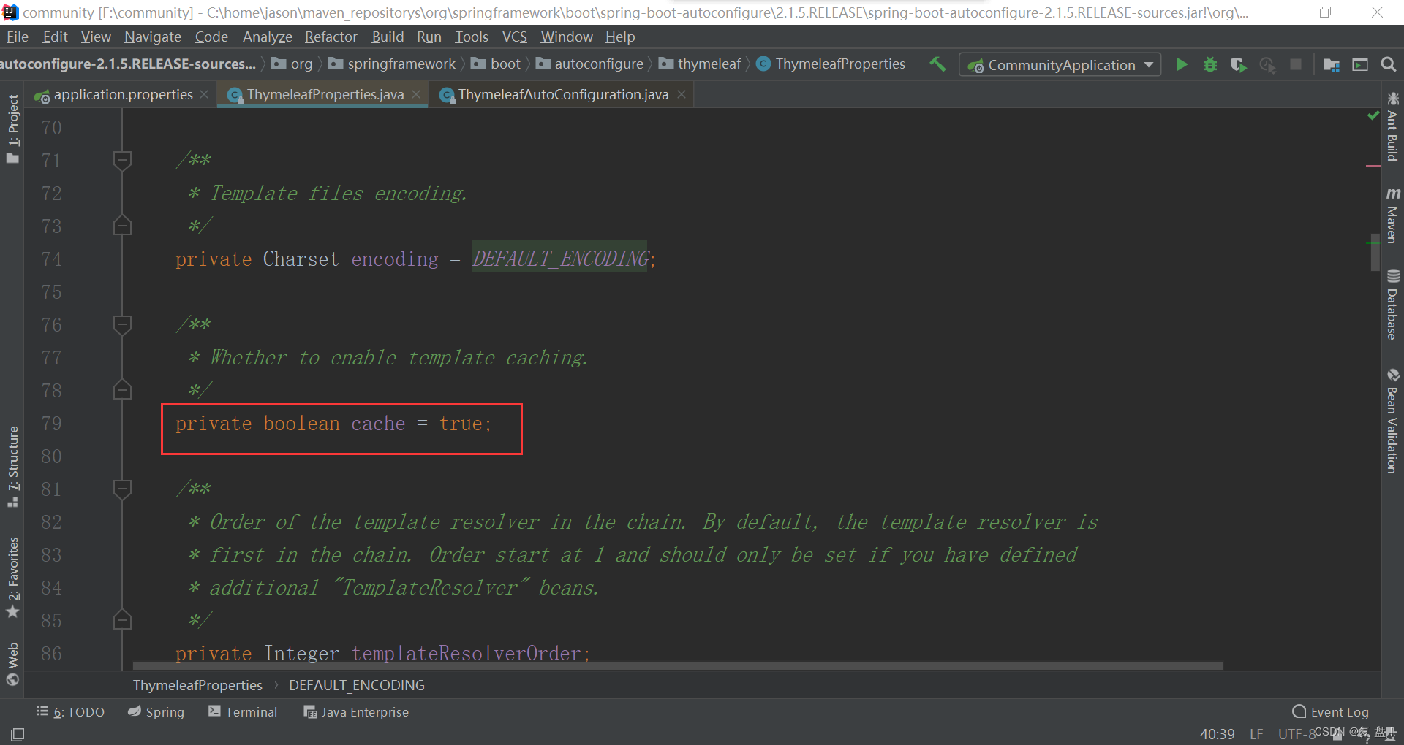Viewport: 1404px width, 745px height.
Task: Open the Navigate menu
Action: pyautogui.click(x=152, y=37)
